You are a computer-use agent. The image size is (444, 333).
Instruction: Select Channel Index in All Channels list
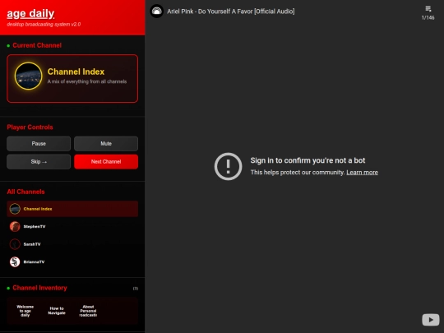tap(72, 209)
